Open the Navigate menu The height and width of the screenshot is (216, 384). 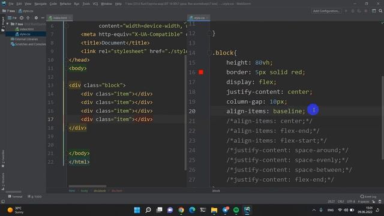(x=40, y=4)
